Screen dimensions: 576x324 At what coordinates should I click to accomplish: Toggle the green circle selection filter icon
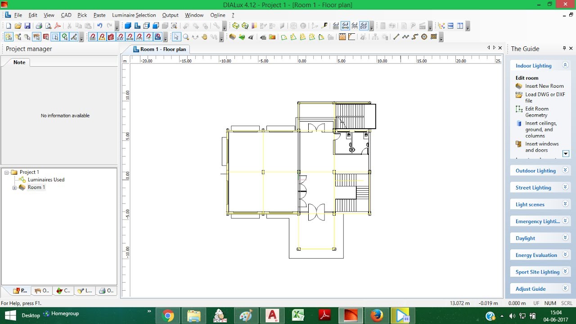pos(65,37)
